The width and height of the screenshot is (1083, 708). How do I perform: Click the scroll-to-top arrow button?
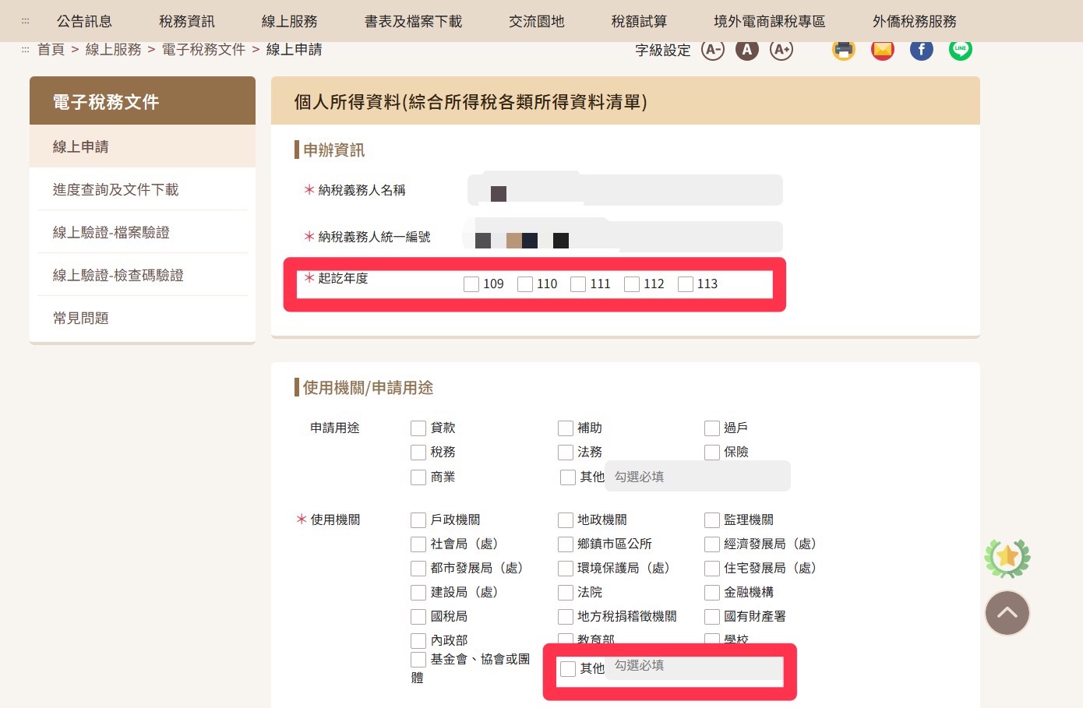(x=1007, y=613)
